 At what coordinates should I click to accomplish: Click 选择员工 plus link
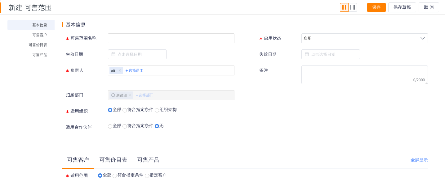[x=134, y=70]
